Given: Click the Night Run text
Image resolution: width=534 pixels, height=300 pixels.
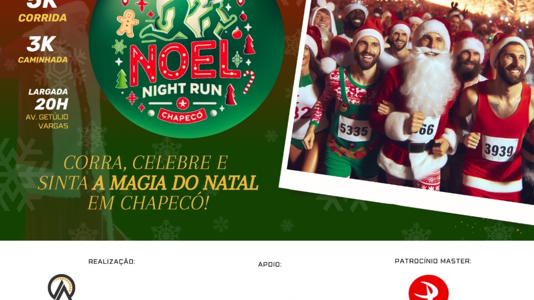Looking at the screenshot, I should point(182,89).
